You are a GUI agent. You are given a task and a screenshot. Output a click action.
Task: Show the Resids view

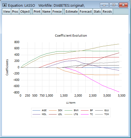click(x=107, y=11)
